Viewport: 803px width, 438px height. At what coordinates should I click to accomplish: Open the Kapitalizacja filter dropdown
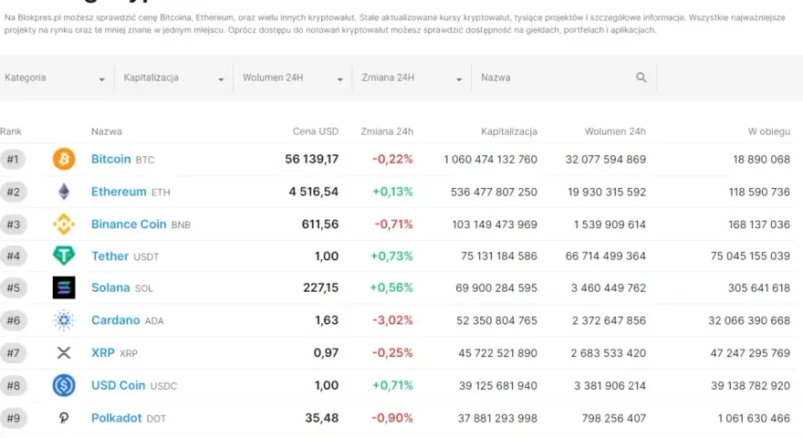point(173,78)
